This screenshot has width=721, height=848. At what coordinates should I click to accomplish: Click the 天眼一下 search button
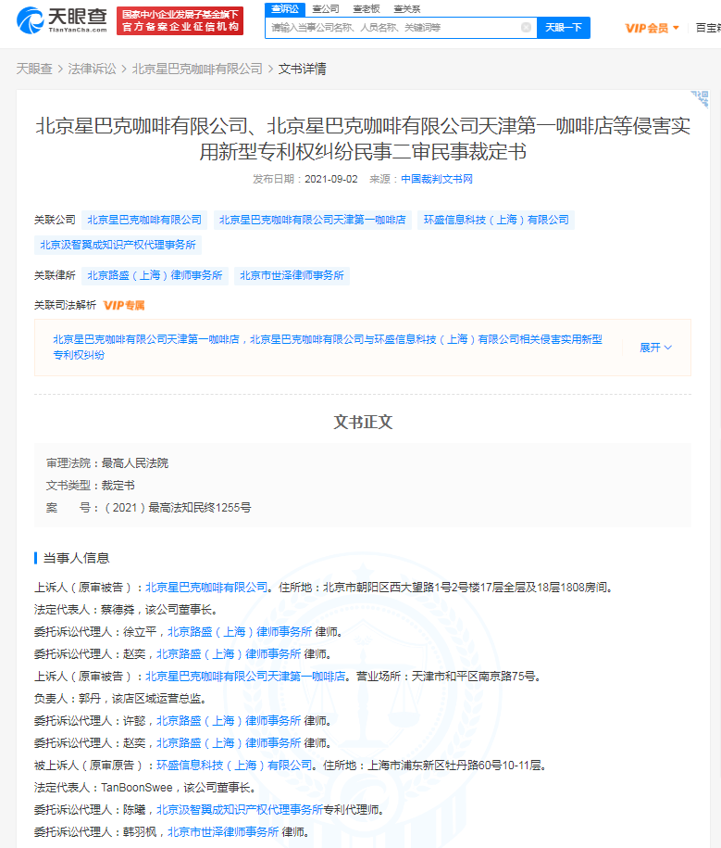pyautogui.click(x=564, y=28)
